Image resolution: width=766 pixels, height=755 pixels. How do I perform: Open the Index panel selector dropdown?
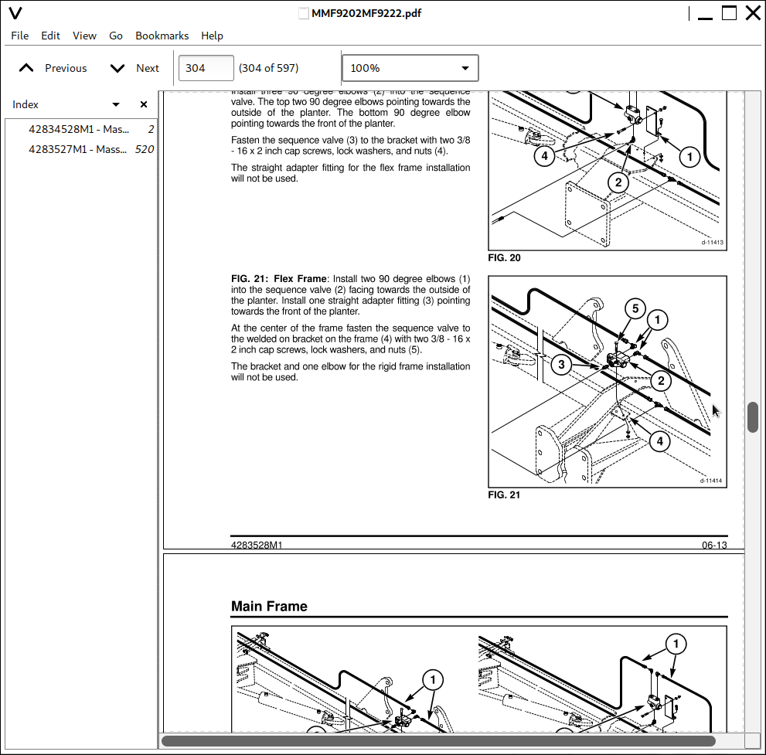116,104
